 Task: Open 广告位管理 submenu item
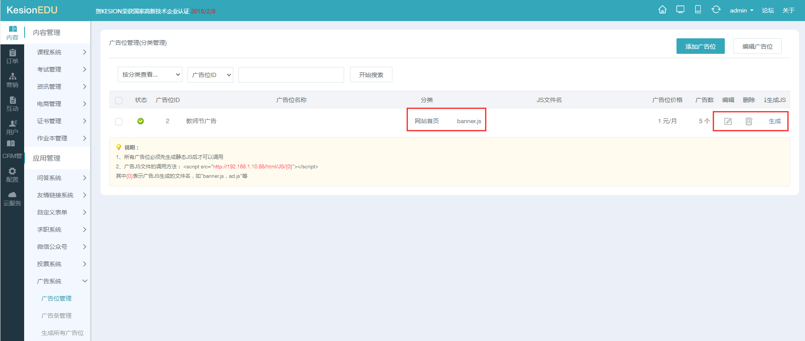click(x=56, y=298)
